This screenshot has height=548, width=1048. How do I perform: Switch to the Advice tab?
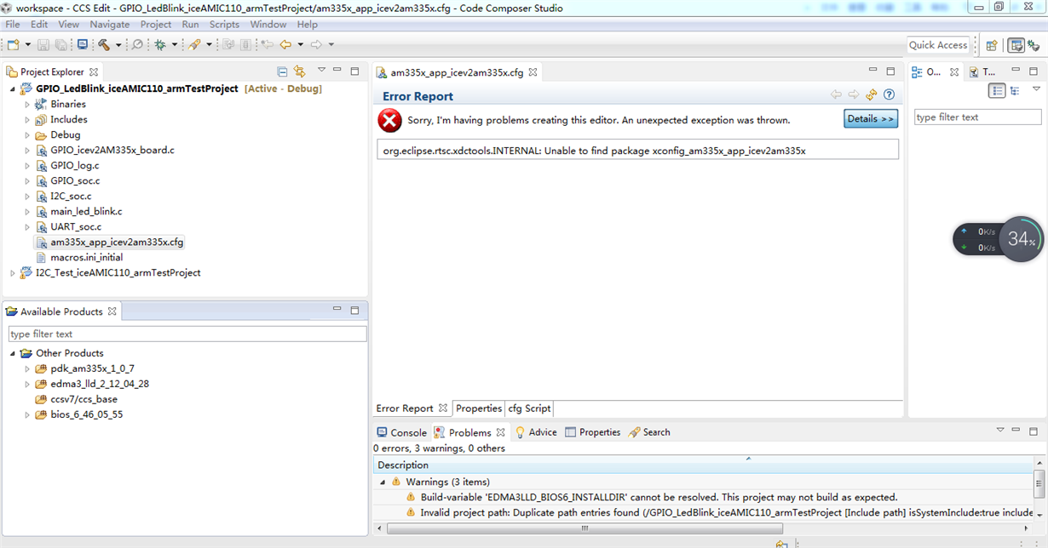(535, 432)
